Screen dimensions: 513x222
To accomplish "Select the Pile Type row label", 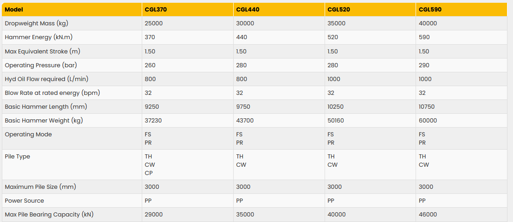I will point(18,157).
